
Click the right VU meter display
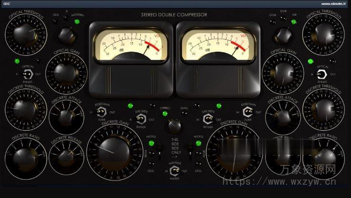(218, 45)
